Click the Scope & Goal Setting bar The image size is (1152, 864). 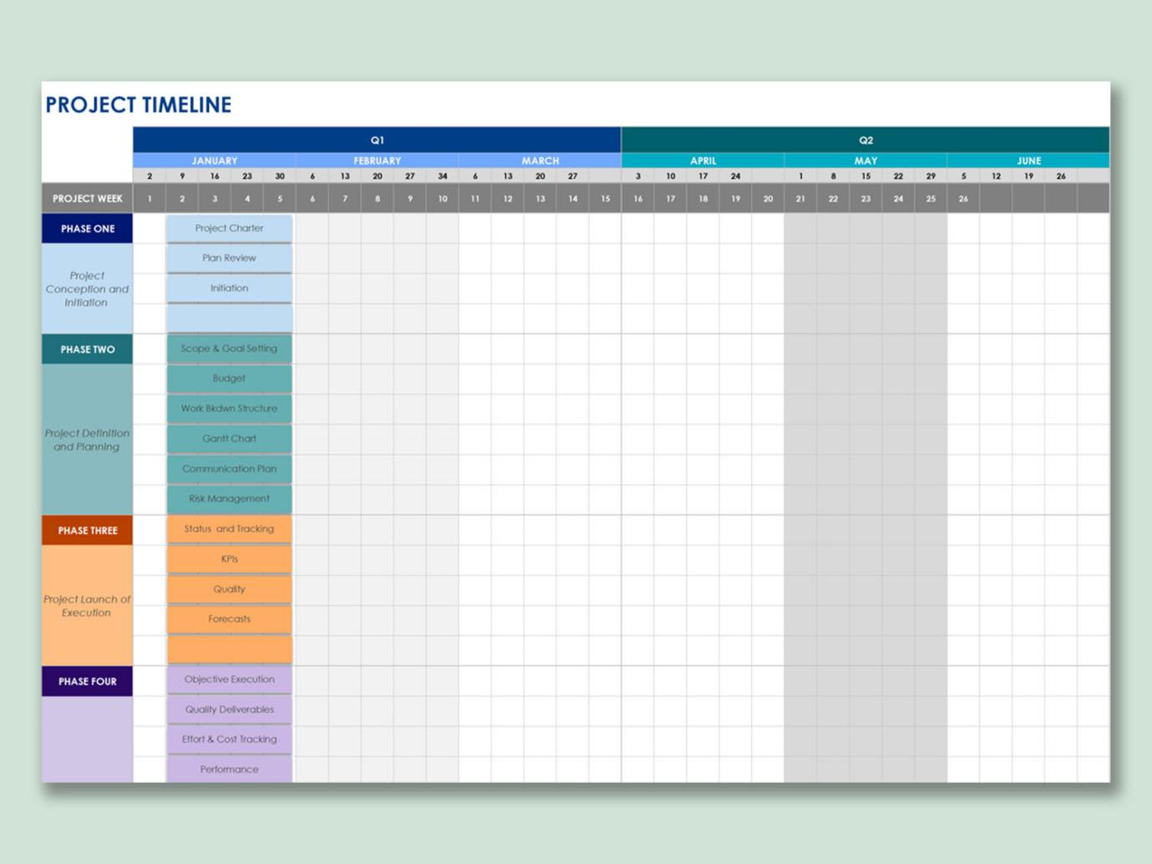point(230,348)
